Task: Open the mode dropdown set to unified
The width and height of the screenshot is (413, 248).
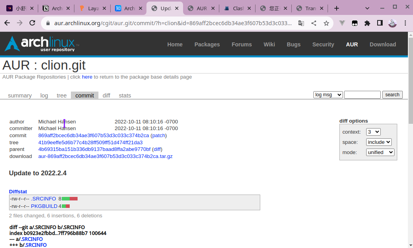Action: [380, 152]
